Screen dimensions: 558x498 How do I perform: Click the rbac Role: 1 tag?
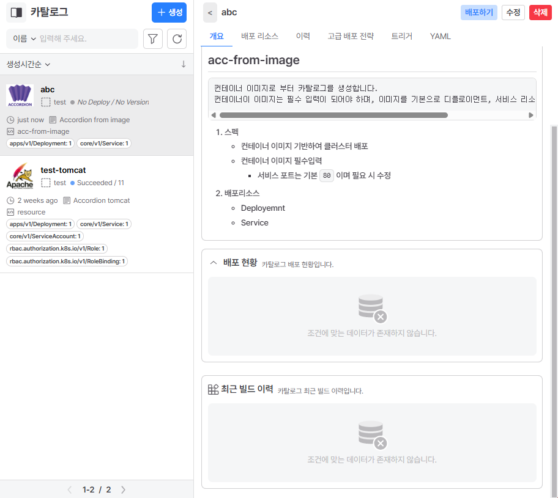tap(57, 249)
